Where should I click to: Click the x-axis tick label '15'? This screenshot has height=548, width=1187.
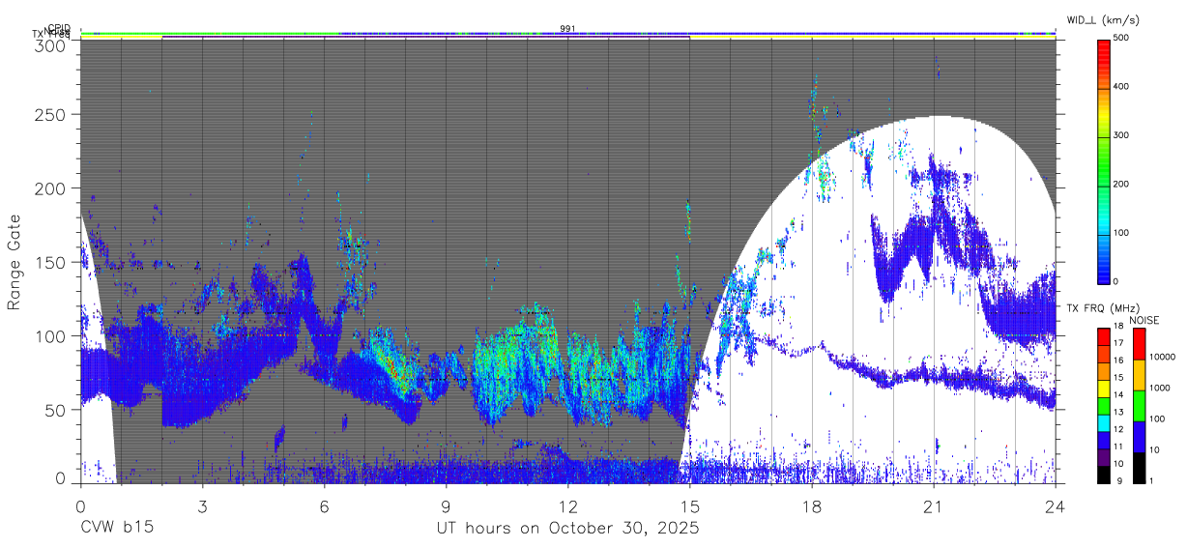click(689, 506)
